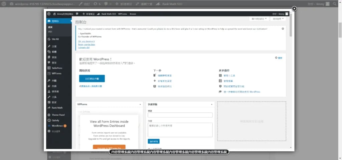Click the view your site link
The image size is (342, 160).
point(165,86)
